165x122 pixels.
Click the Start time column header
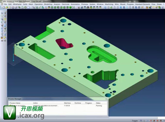coord(67,103)
